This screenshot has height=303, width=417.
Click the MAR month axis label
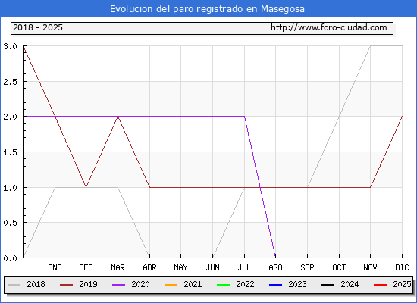click(x=118, y=267)
